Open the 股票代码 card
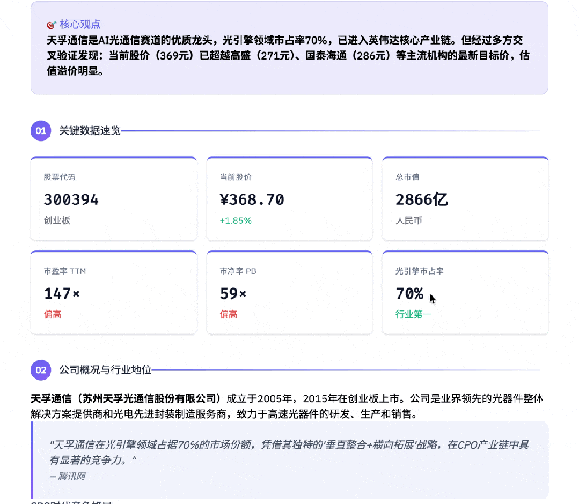The image size is (579, 504). [x=114, y=198]
